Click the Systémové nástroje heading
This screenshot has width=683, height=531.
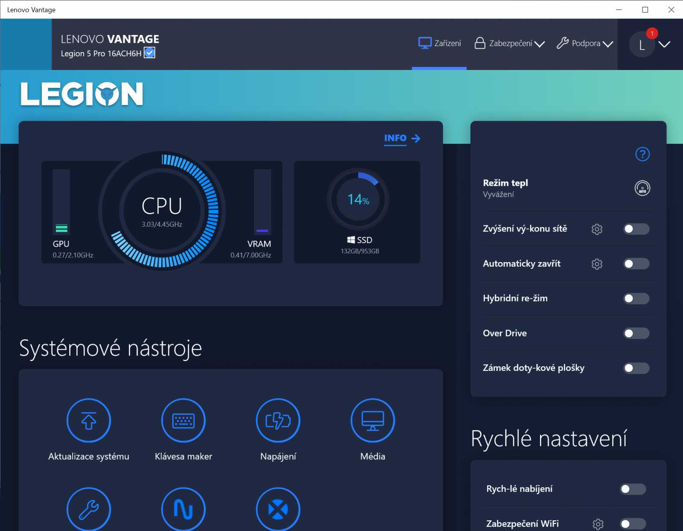pos(111,348)
